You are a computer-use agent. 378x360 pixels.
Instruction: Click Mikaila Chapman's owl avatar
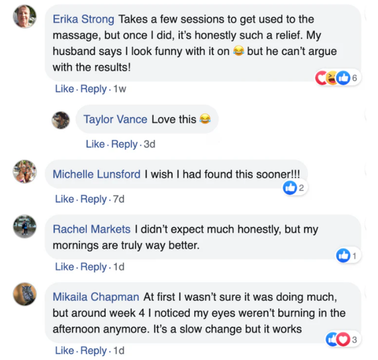click(24, 294)
